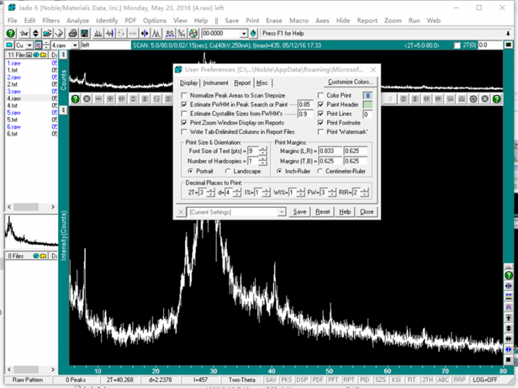This screenshot has height=388, width=518.
Task: Click the eraser toolbar icon
Action: click(x=59, y=33)
